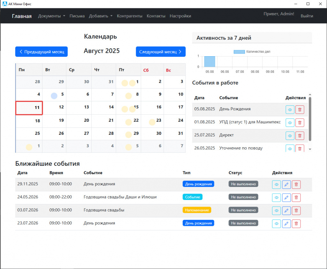This screenshot has width=327, height=269.
Task: Go to Следующий месяц
Action: click(x=161, y=51)
